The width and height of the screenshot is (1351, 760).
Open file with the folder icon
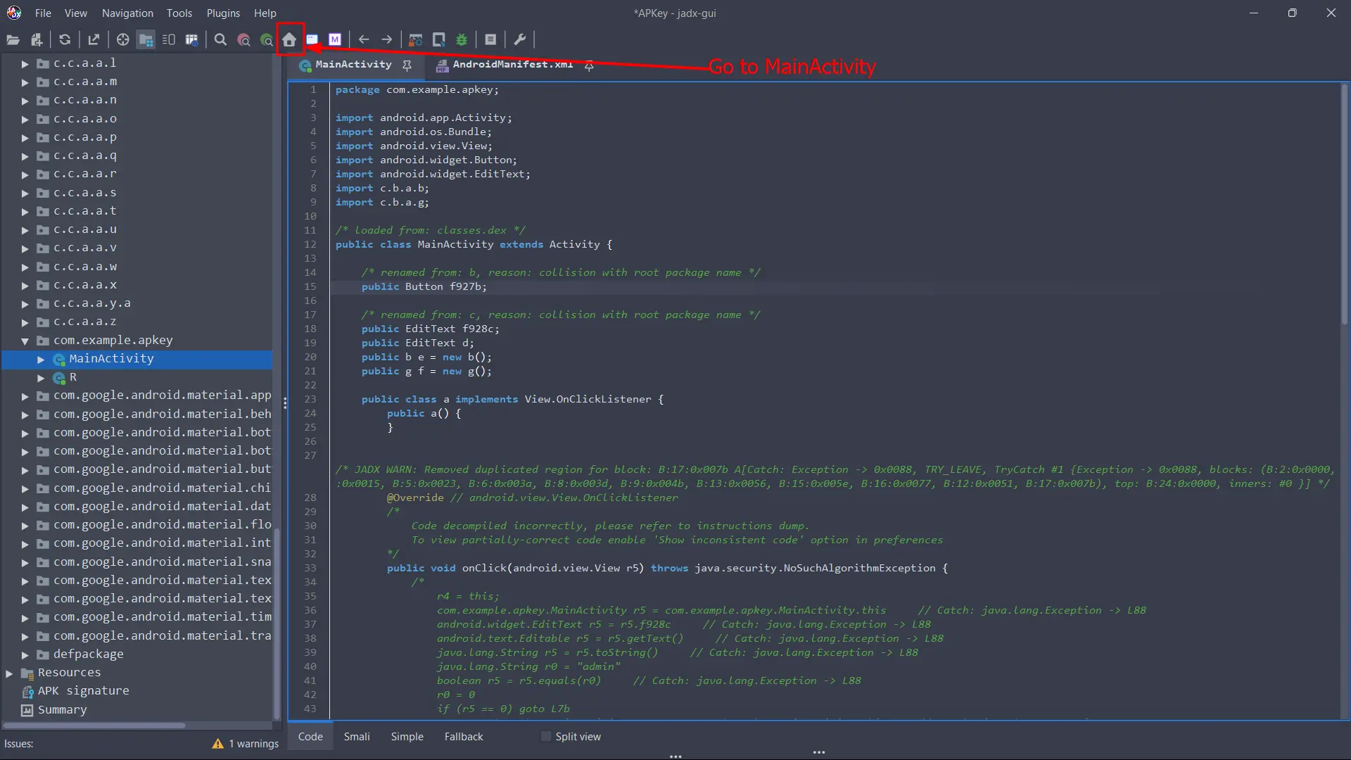[x=13, y=40]
